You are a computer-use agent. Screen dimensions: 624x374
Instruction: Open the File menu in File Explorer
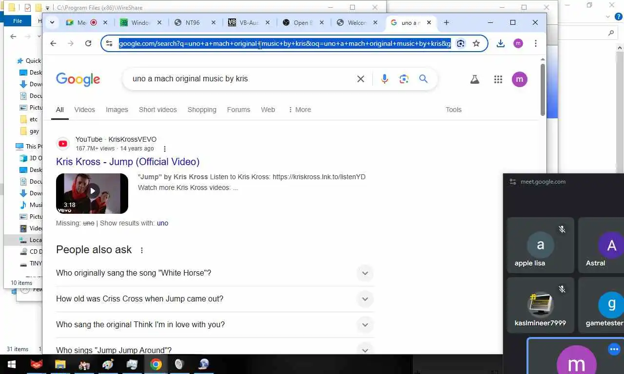(18, 21)
